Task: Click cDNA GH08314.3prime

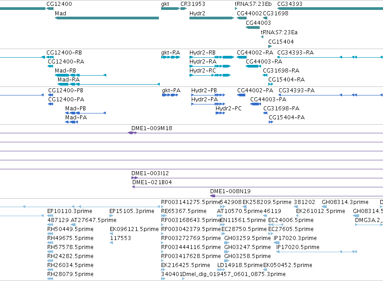Action: coord(345,202)
